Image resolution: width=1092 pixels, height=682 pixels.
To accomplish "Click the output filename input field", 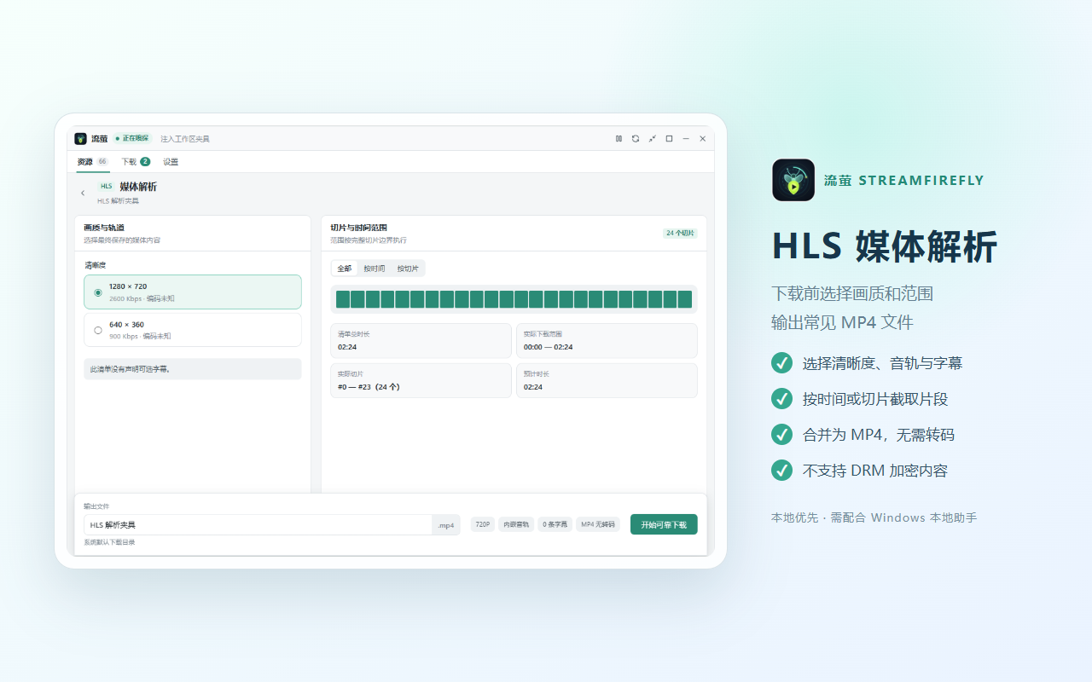I will coord(258,525).
